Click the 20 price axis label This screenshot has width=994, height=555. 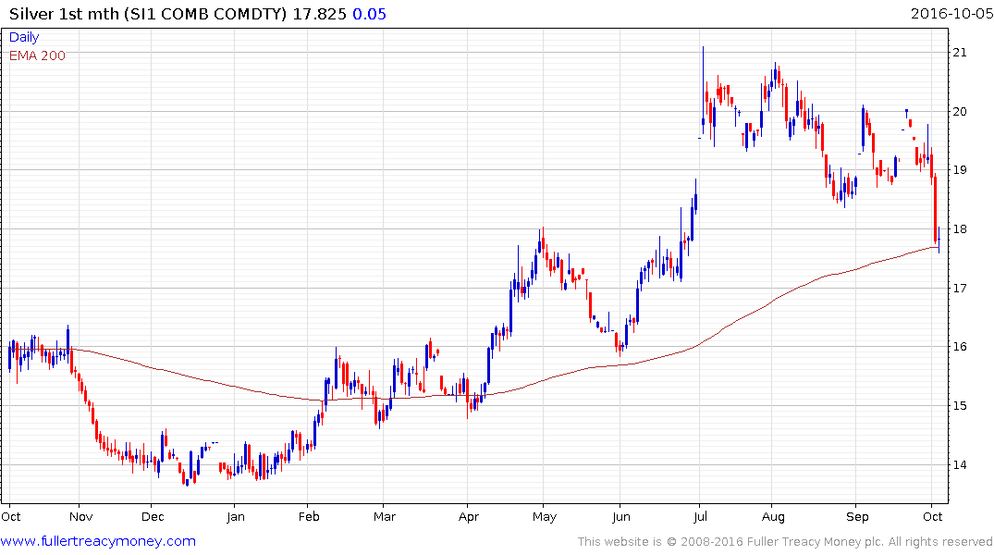[x=960, y=112]
